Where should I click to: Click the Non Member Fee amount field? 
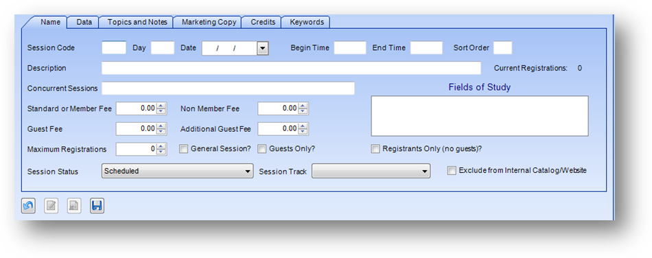pyautogui.click(x=278, y=108)
